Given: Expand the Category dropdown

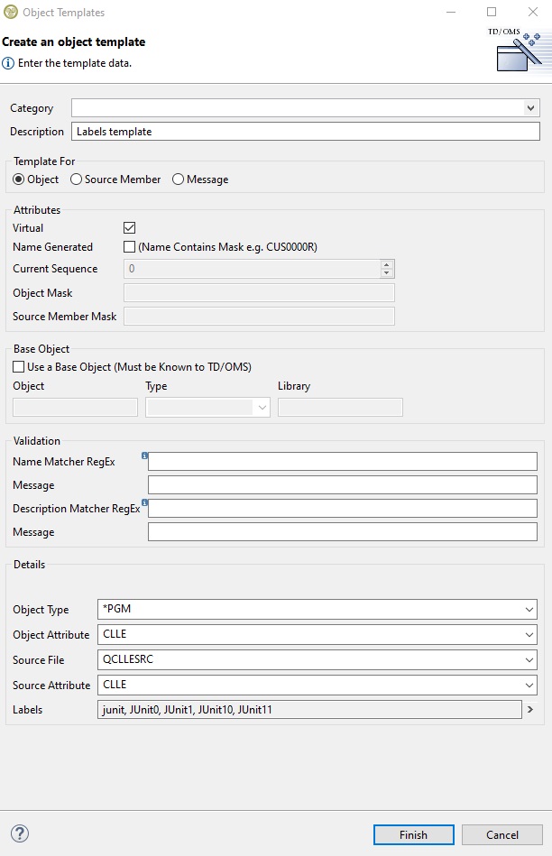Looking at the screenshot, I should tap(530, 108).
